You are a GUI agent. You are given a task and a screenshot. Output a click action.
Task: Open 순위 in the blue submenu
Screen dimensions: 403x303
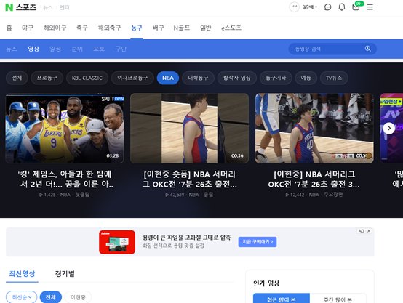tap(77, 49)
